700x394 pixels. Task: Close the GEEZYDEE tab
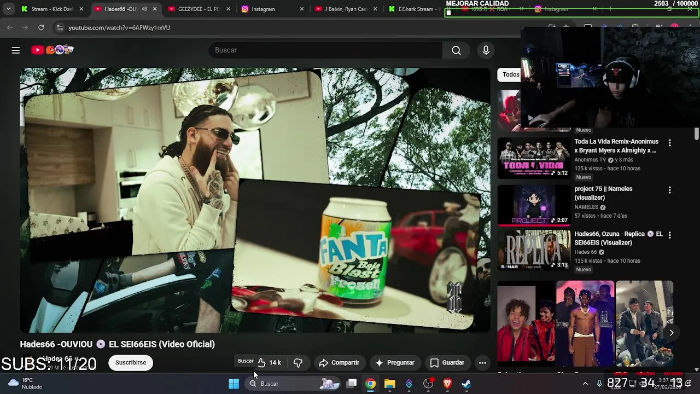coord(228,9)
